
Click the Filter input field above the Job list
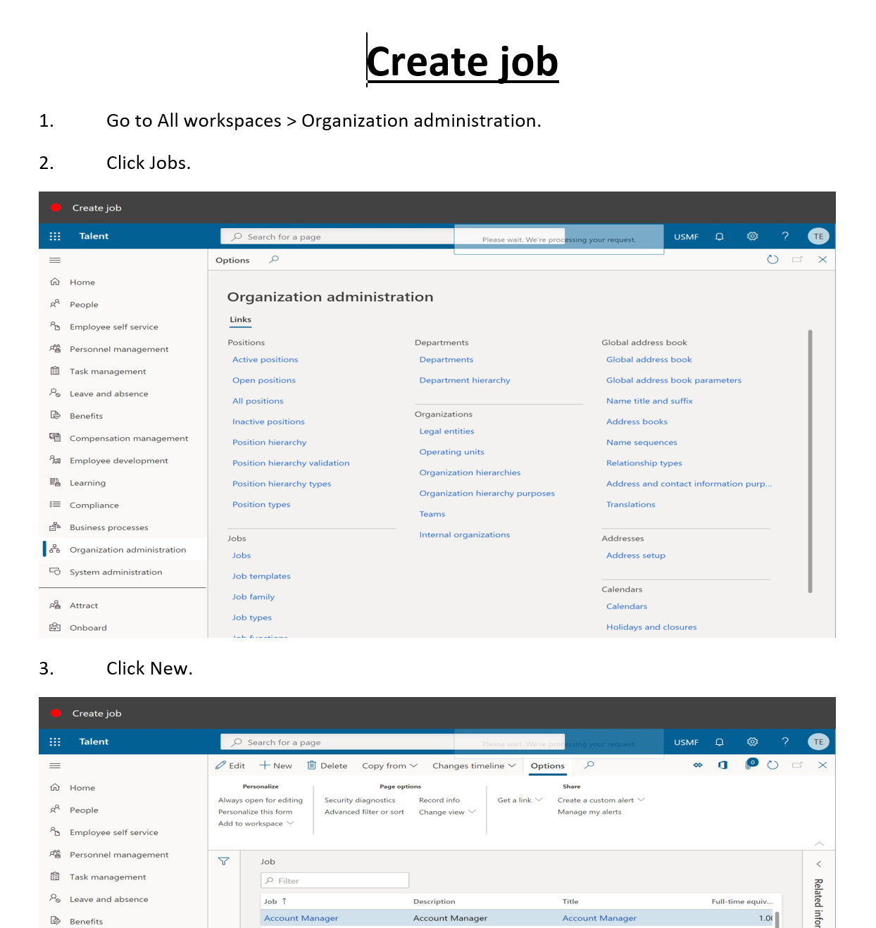335,880
